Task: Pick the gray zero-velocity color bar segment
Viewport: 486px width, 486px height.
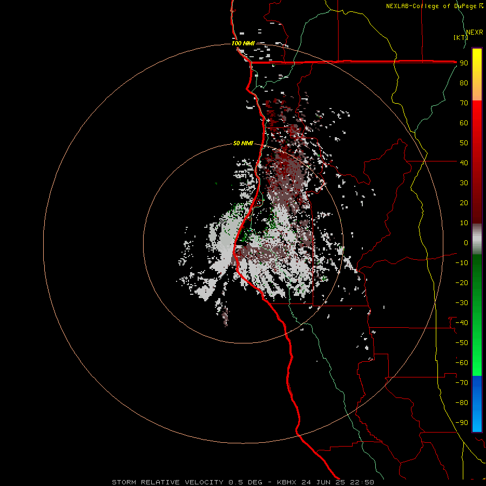Action: (x=477, y=239)
